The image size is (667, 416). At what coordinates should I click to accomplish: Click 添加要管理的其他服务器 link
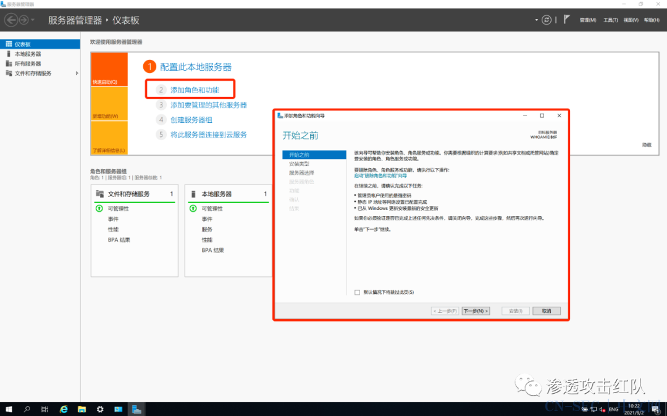pyautogui.click(x=209, y=105)
